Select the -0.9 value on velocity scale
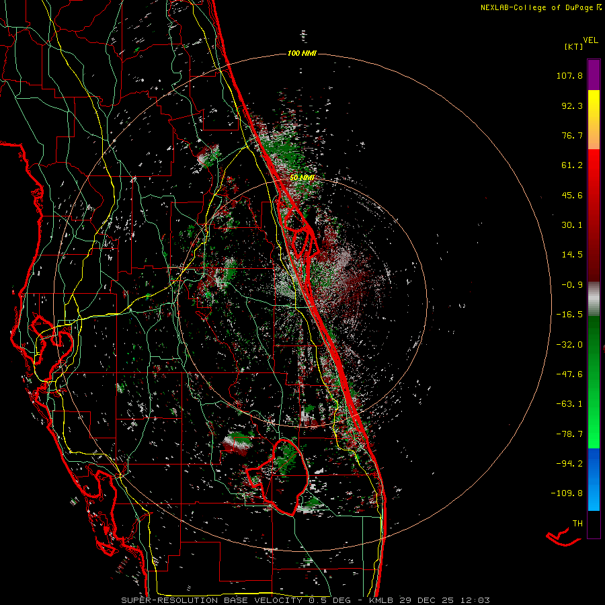 coord(572,285)
